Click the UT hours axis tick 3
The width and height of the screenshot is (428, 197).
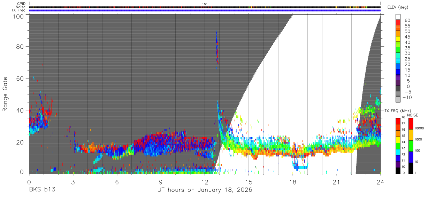click(73, 182)
